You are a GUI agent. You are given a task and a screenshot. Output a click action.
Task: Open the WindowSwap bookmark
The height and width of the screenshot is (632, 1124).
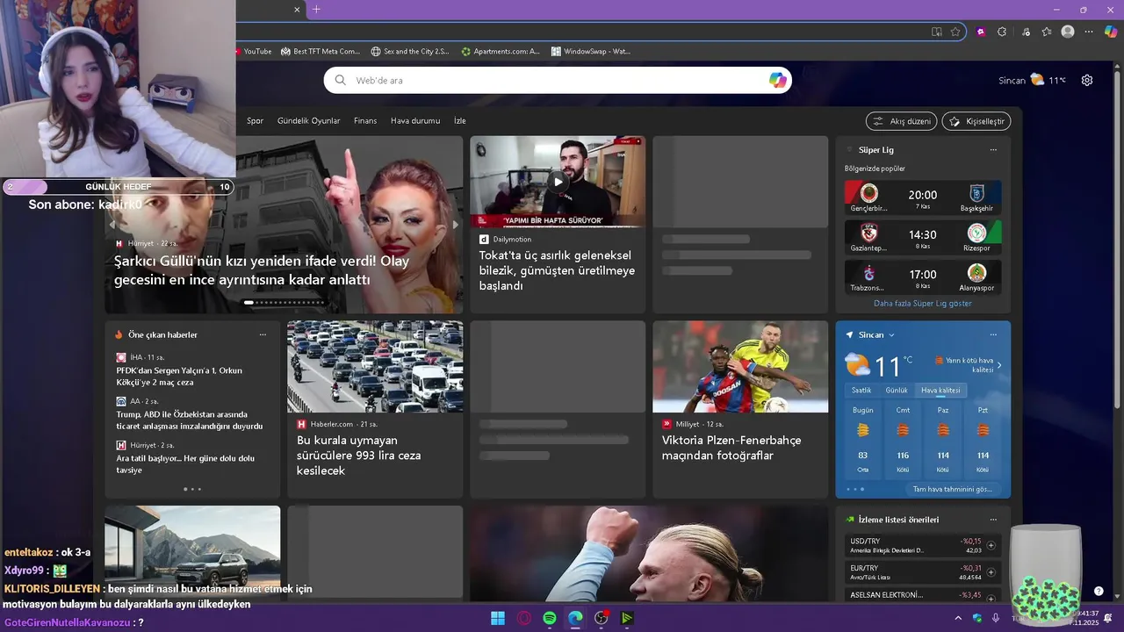pos(591,52)
